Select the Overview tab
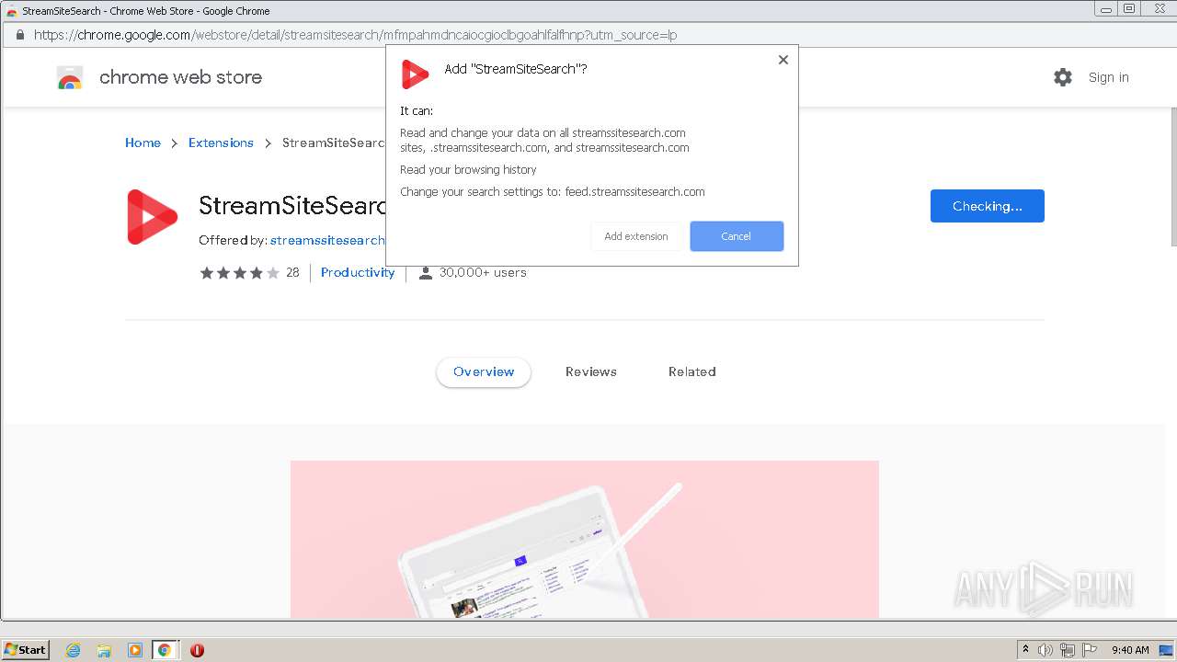The height and width of the screenshot is (662, 1177). (484, 372)
